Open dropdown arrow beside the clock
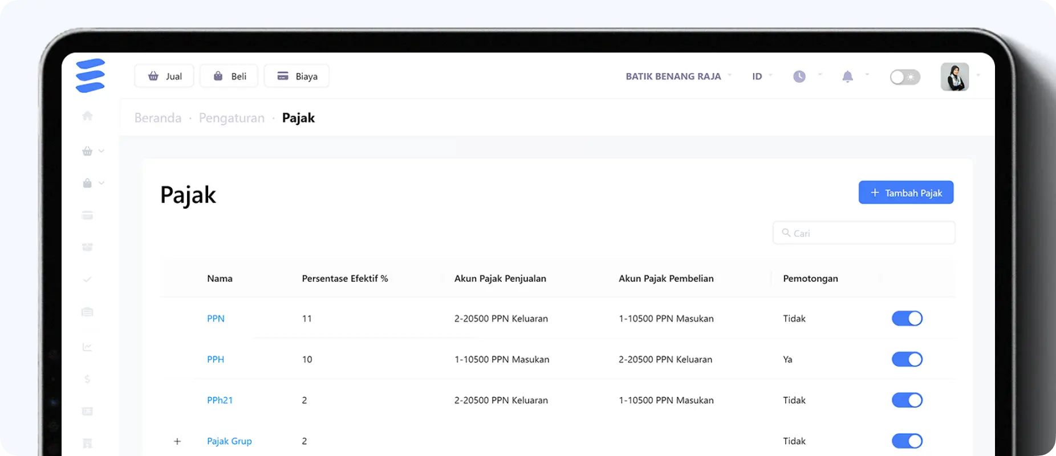The height and width of the screenshot is (456, 1056). click(x=820, y=75)
